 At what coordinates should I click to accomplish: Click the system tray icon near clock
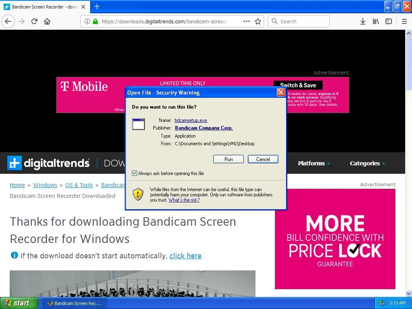click(x=382, y=303)
